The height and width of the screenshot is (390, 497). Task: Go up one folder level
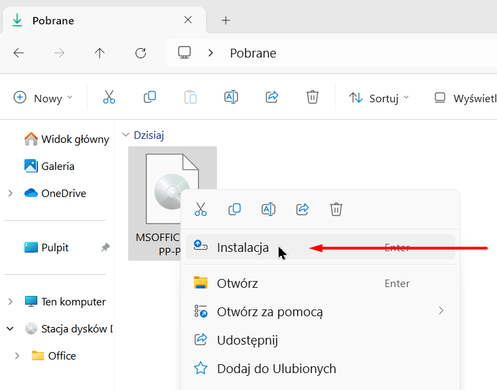point(100,53)
